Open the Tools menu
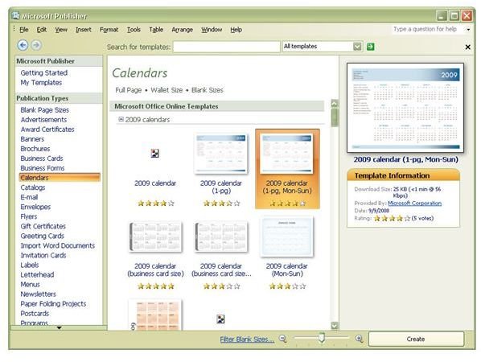The image size is (481, 362). tap(134, 30)
